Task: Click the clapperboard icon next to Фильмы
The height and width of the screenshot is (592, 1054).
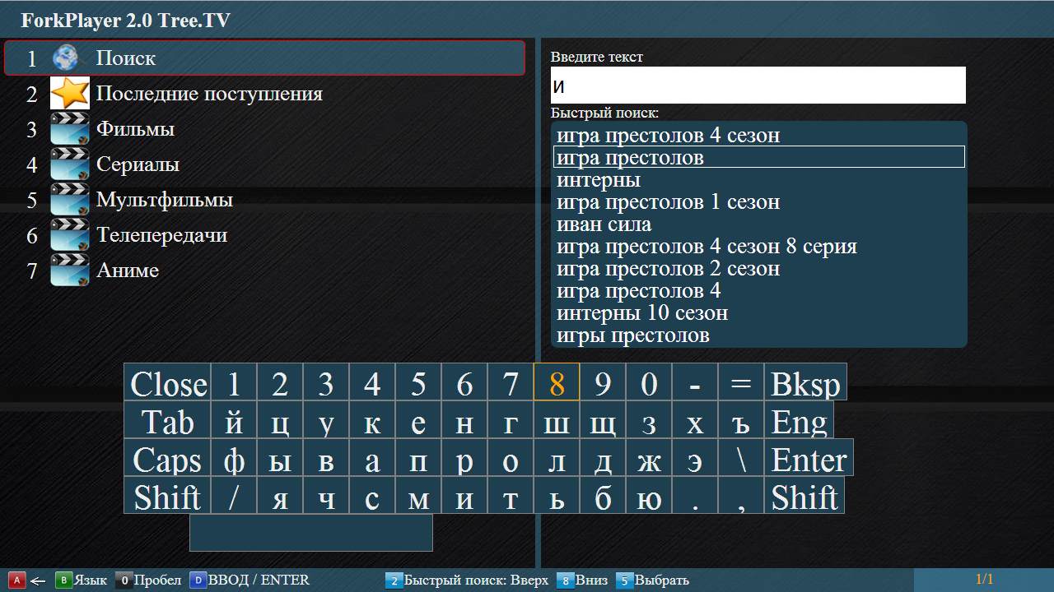Action: click(x=70, y=129)
